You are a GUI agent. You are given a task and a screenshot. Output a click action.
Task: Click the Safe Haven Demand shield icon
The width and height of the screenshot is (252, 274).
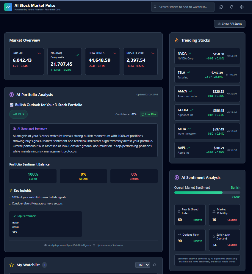pos(214,237)
